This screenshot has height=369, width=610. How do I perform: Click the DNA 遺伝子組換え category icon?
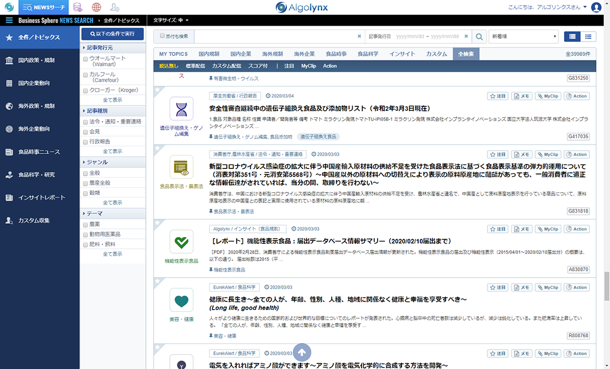pyautogui.click(x=181, y=109)
